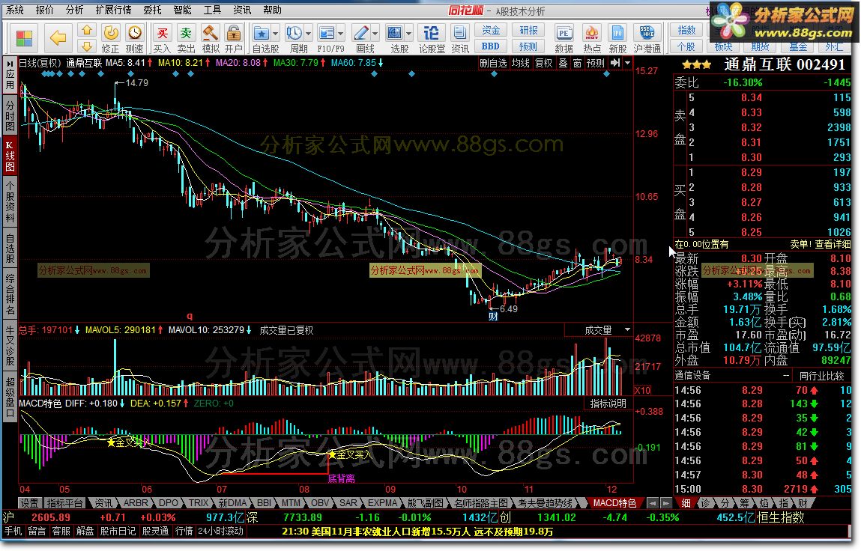Open 股市日记 in the bottom status bar
Viewport: 861px width, 551px height.
coord(118,532)
